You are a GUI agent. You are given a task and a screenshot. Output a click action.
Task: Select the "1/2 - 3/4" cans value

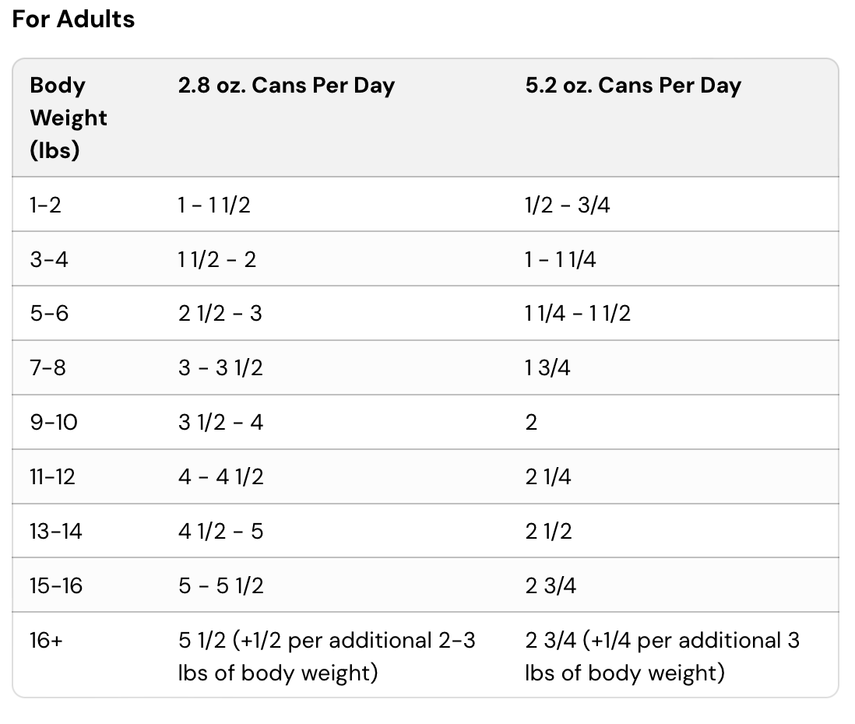pos(568,205)
